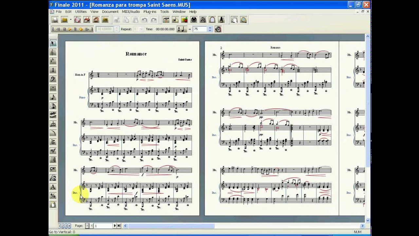This screenshot has height=236, width=419.
Task: Click the tempo value field showing 75
Action: coord(200,29)
